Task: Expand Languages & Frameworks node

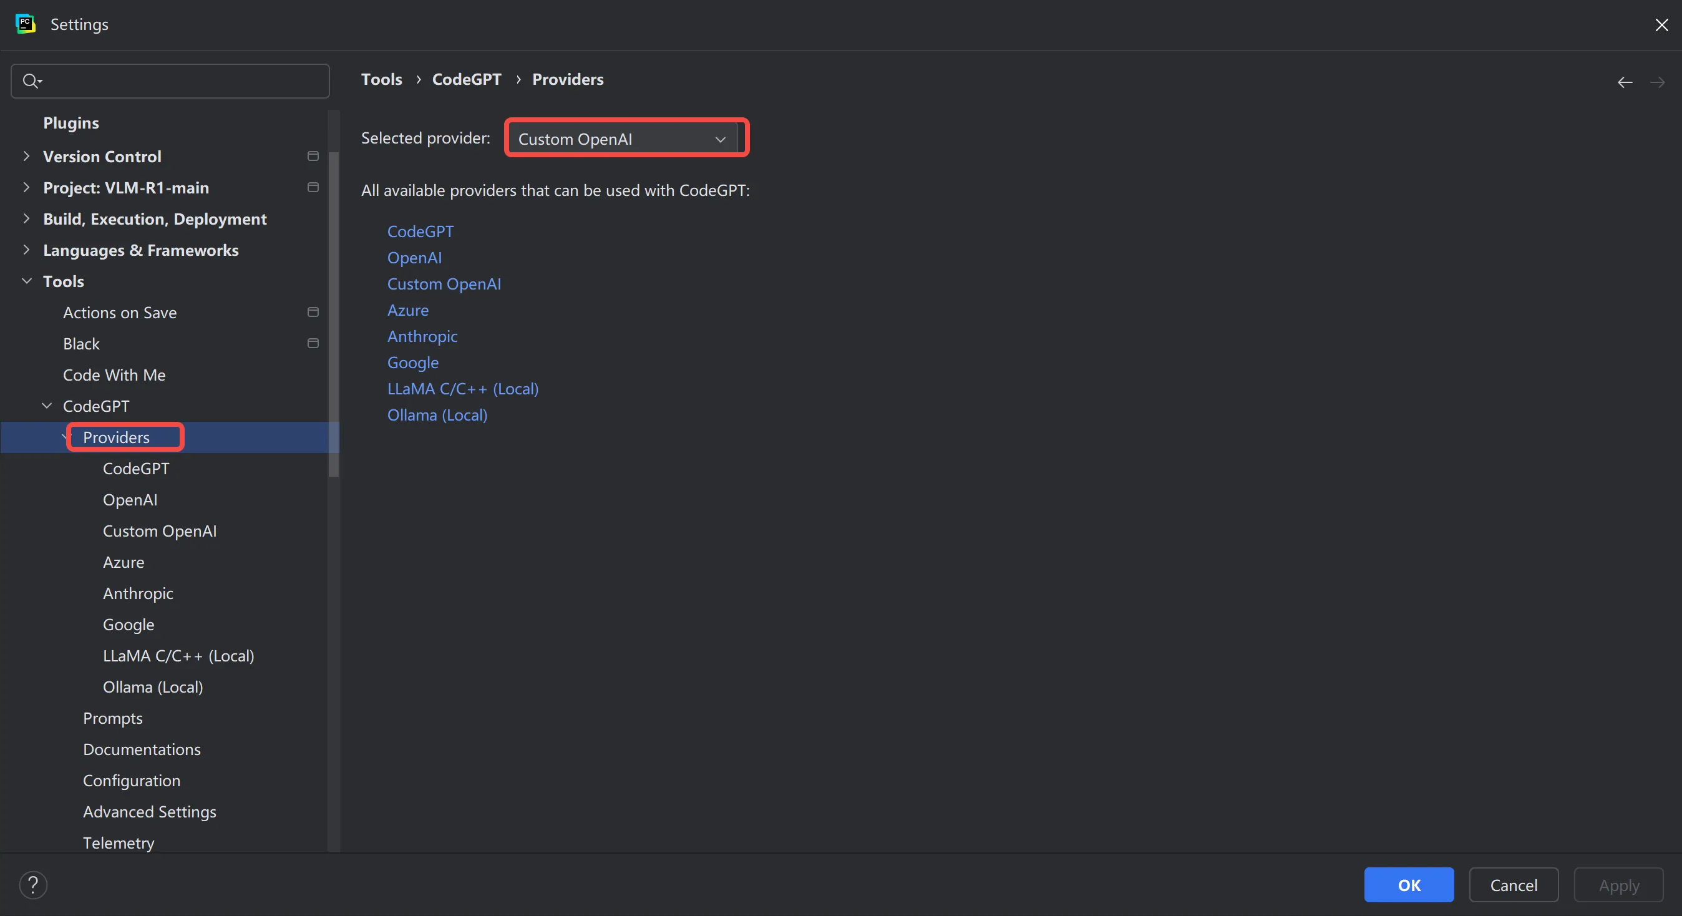Action: coord(26,250)
